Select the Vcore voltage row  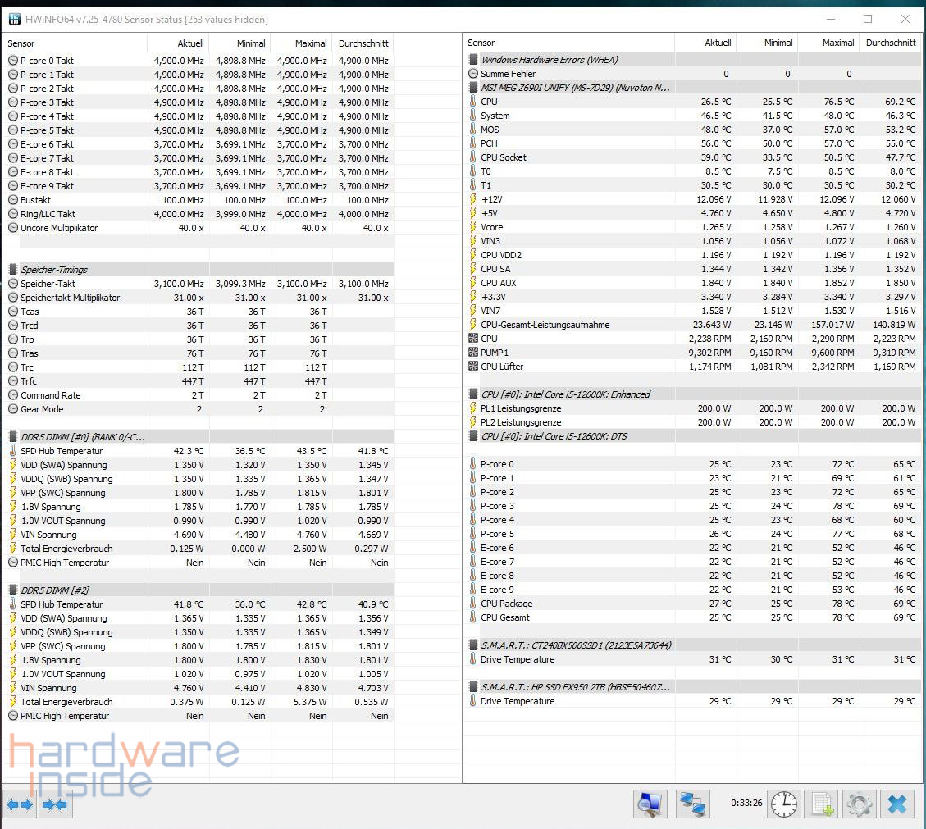492,227
